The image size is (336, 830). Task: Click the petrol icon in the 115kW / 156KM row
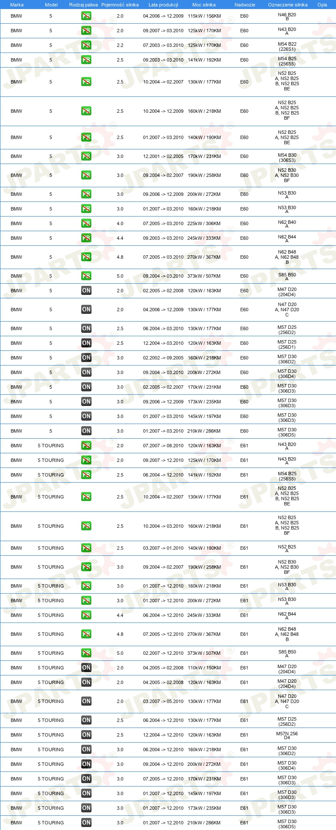pos(86,16)
